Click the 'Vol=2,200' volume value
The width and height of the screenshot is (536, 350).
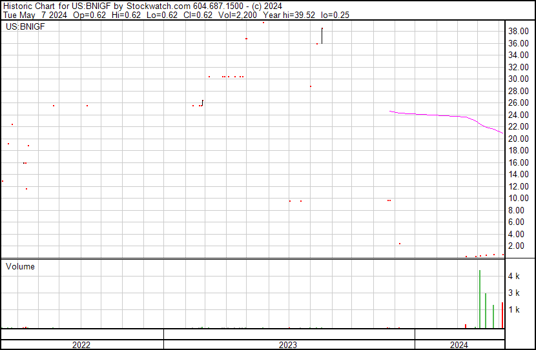pos(237,15)
